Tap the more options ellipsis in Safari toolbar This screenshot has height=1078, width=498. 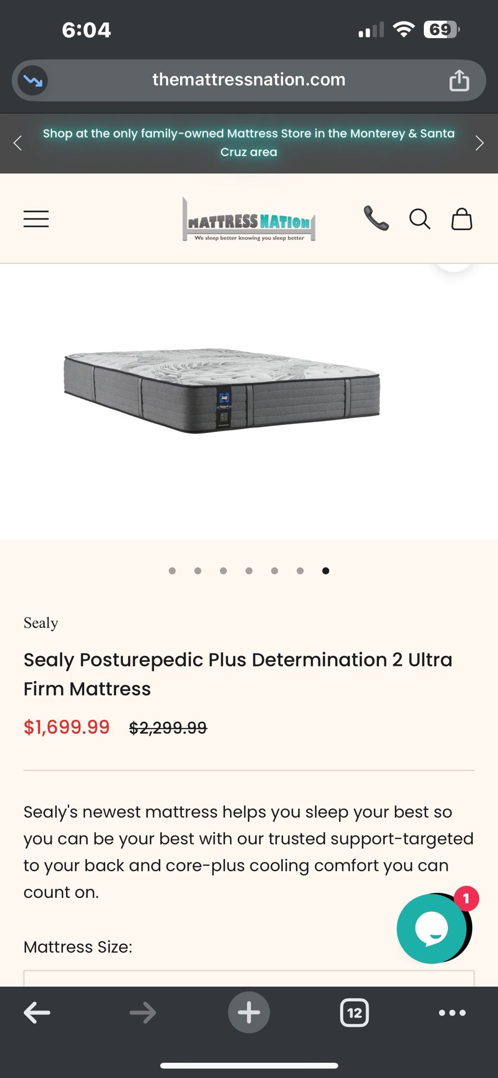(x=452, y=1013)
